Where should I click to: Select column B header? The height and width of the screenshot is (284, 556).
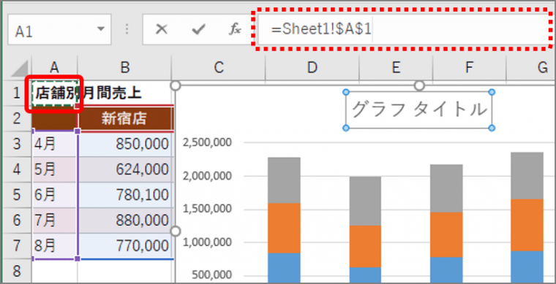click(x=124, y=67)
